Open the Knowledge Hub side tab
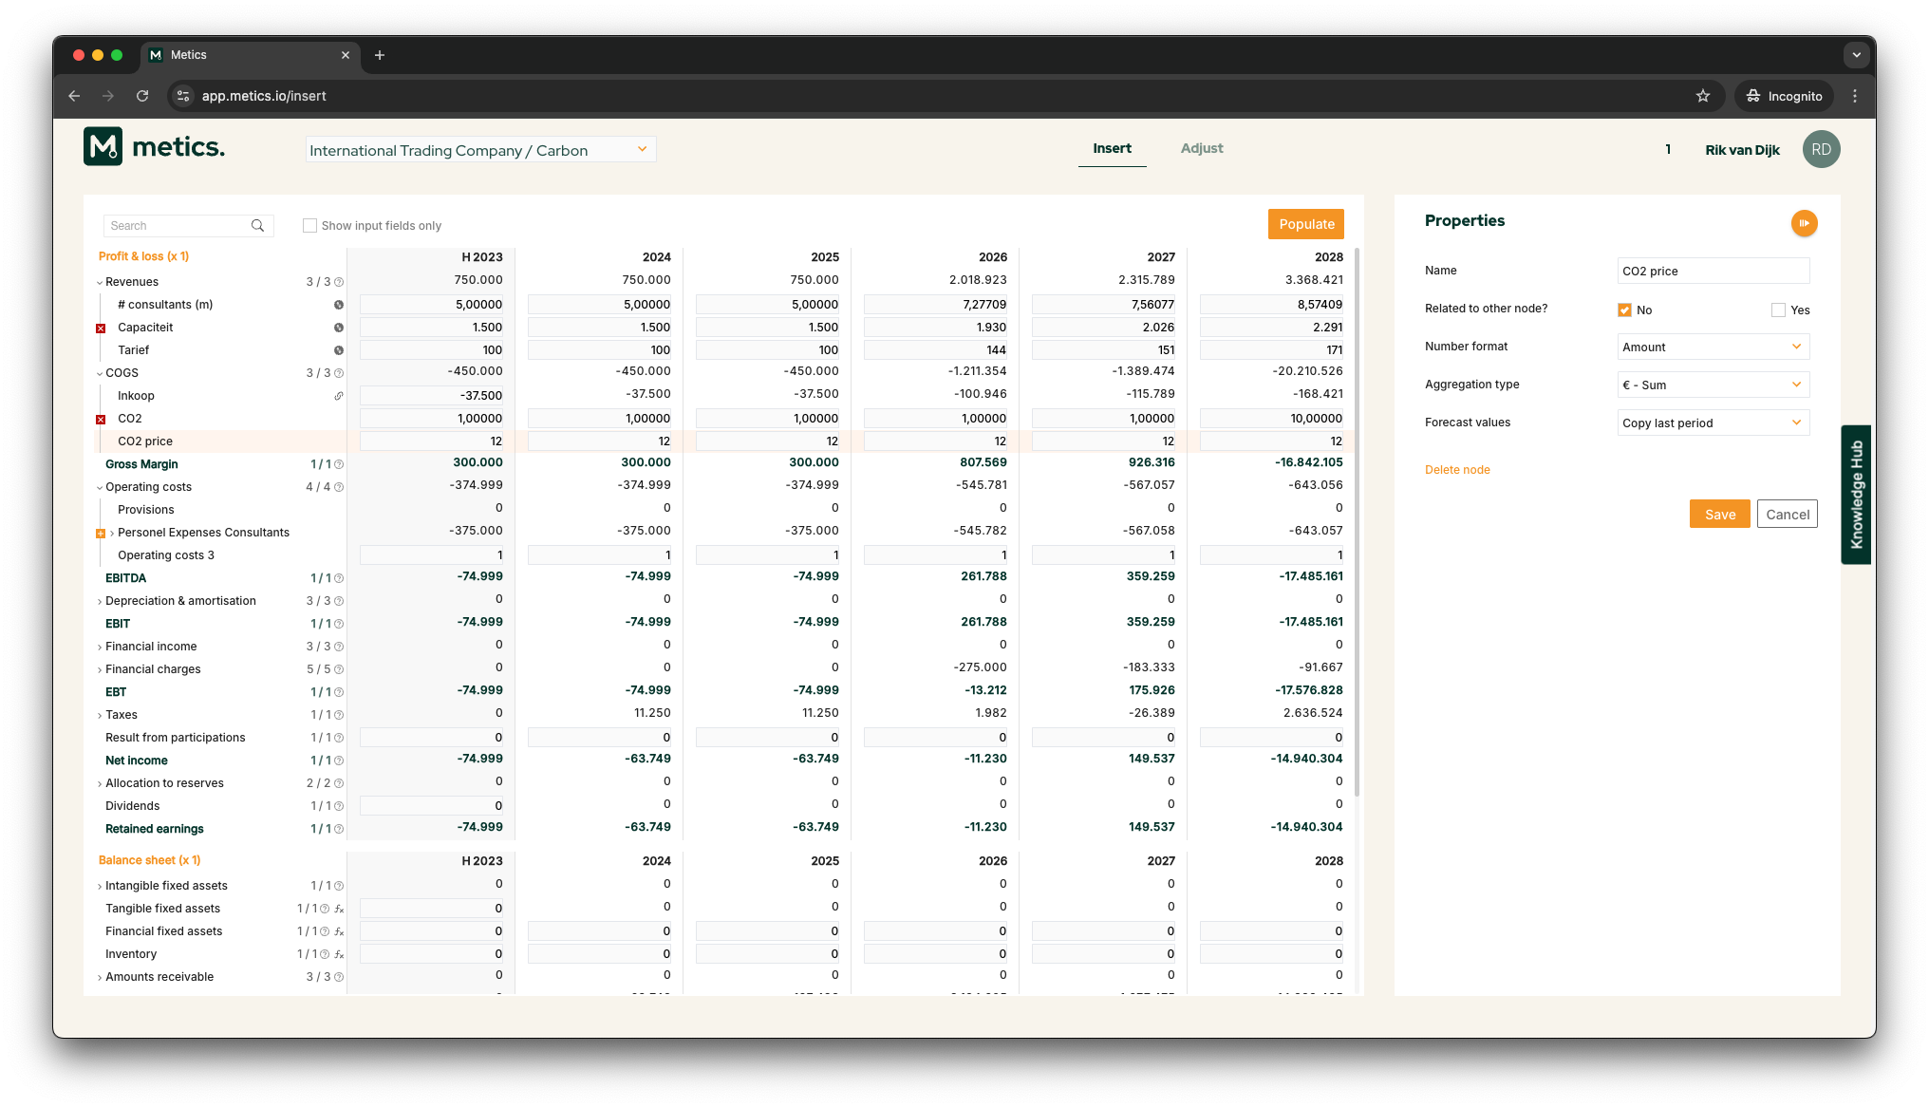 click(1856, 495)
